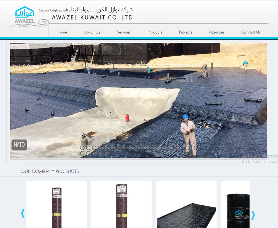Select the first slideshow dot in top row
Screen dimensions: 278x228
point(82,148)
